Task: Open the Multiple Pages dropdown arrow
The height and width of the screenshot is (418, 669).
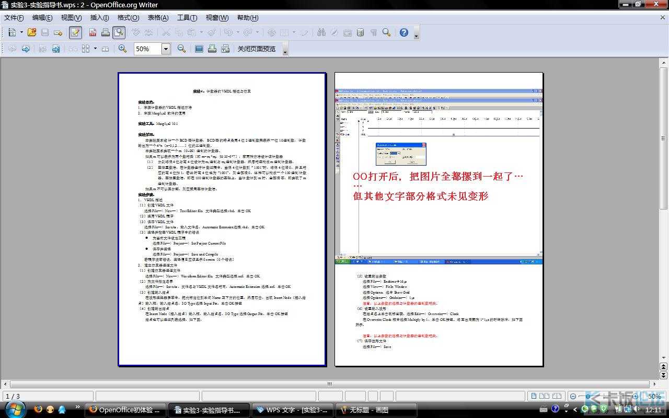Action: pos(95,49)
